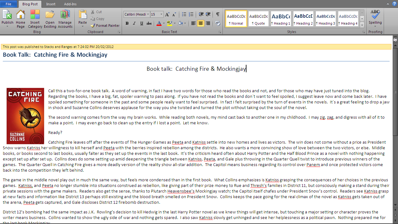Apply the red font color swatch
Image resolution: width=398 pixels, height=224 pixels.
pyautogui.click(x=159, y=23)
